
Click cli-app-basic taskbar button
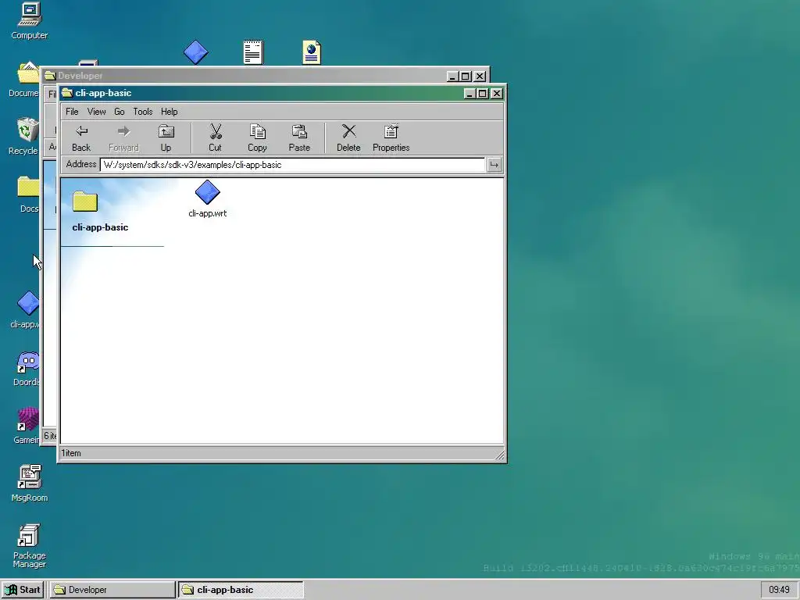pyautogui.click(x=241, y=590)
